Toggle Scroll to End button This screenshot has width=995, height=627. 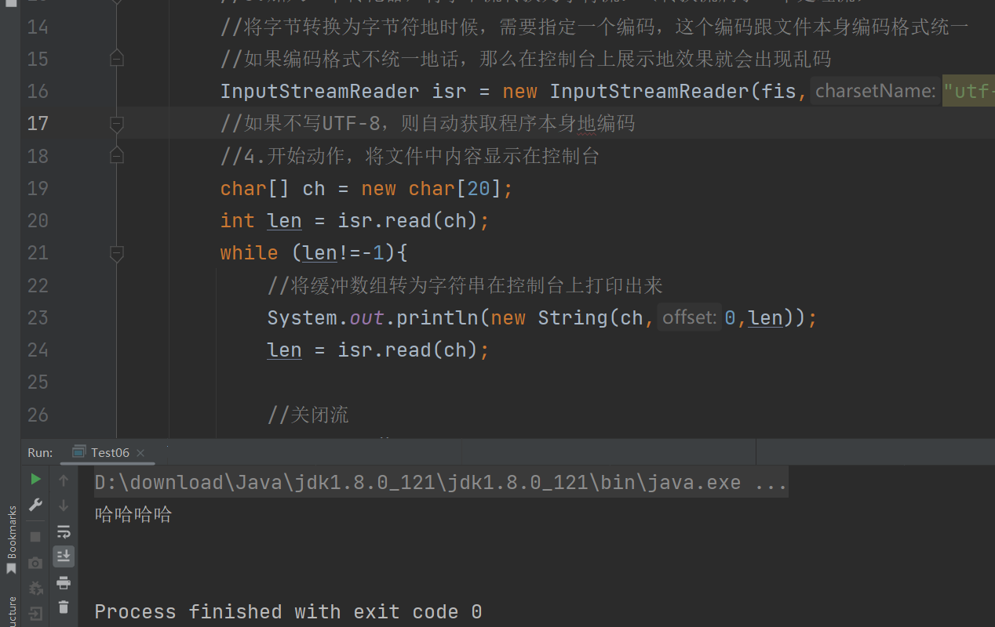click(x=64, y=556)
